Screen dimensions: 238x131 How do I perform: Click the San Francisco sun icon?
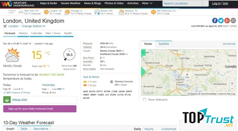(x=153, y=12)
